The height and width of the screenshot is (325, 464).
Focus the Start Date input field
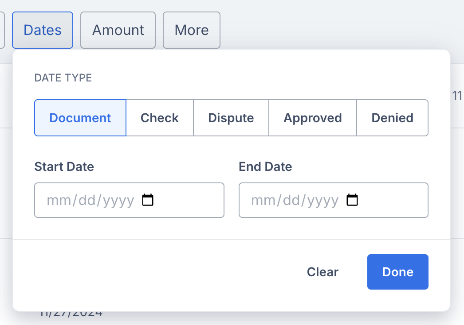[130, 200]
